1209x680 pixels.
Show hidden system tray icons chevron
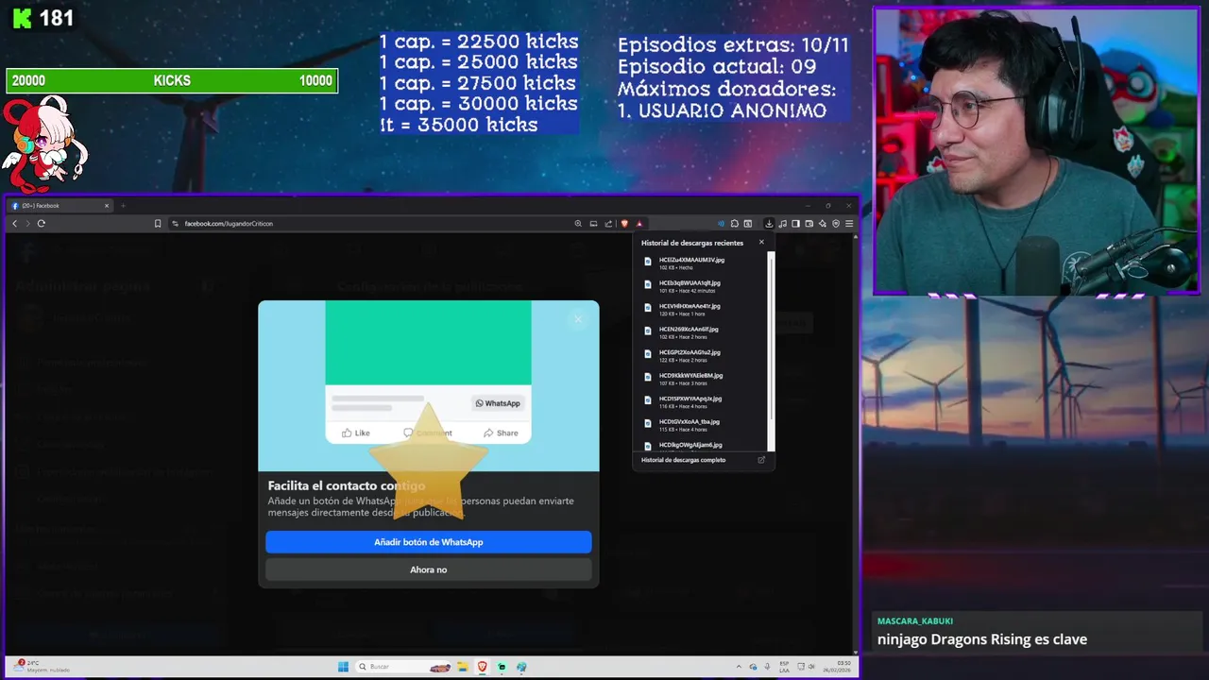739,667
